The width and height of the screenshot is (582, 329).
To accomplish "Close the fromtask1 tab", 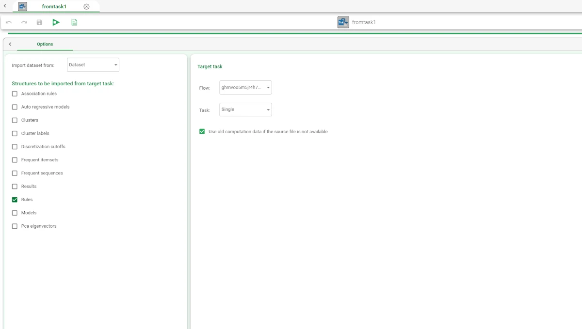I will click(86, 6).
